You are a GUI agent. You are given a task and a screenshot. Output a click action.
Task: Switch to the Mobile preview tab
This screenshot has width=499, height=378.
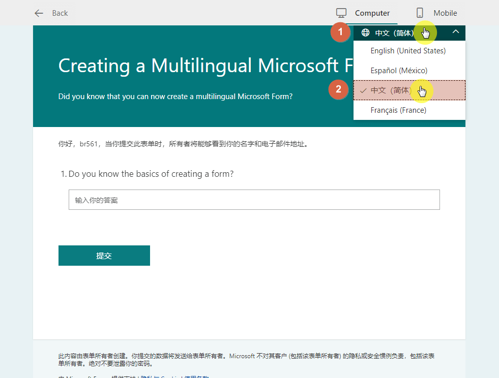(436, 13)
